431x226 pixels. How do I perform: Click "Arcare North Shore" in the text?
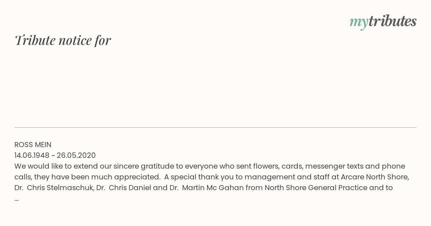point(374,177)
